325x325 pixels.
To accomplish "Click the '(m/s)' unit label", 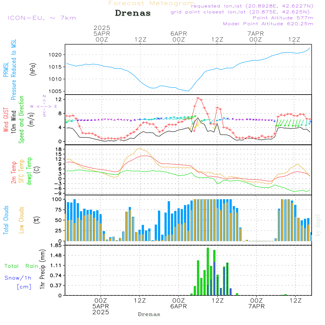I will click(x=31, y=120).
